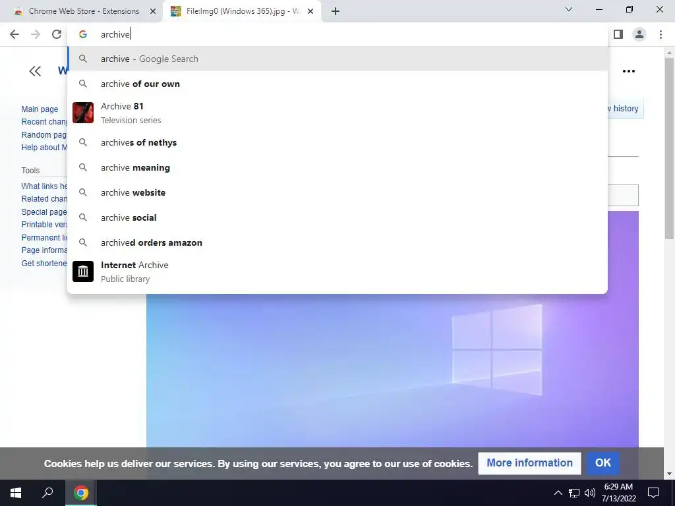Open the Windows Start menu
The width and height of the screenshot is (675, 506).
point(16,493)
